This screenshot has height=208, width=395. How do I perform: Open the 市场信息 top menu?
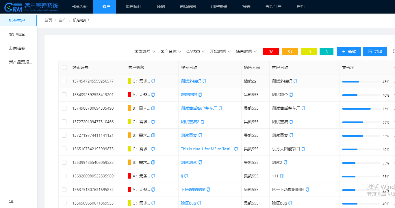[188, 7]
